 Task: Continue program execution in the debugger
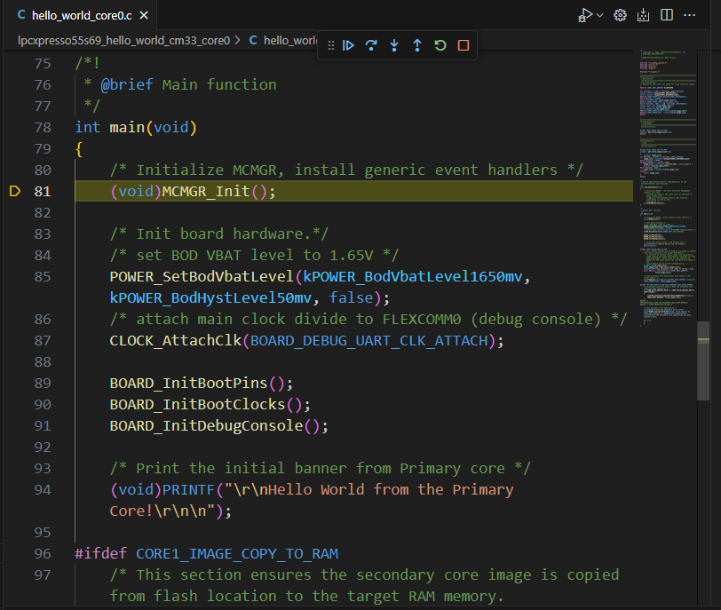[x=350, y=44]
